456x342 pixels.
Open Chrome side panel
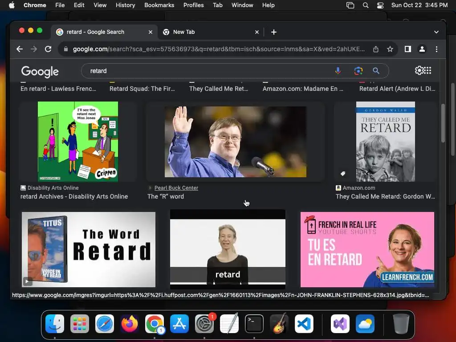point(408,49)
